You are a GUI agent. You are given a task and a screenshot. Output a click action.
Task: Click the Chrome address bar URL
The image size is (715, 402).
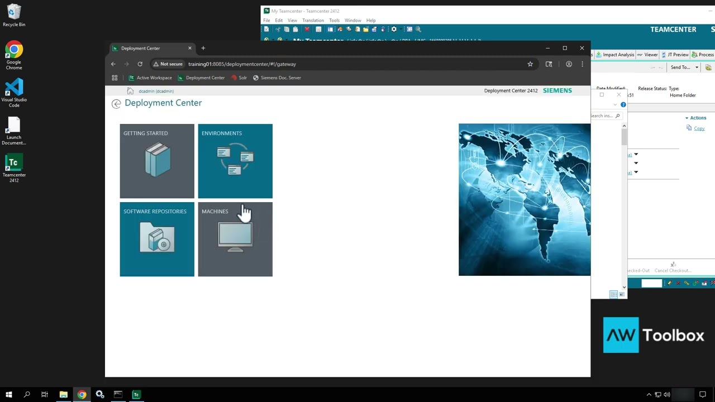click(x=242, y=64)
